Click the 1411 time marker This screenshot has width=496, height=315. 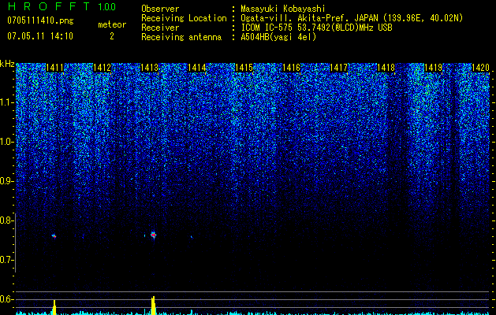pos(54,68)
